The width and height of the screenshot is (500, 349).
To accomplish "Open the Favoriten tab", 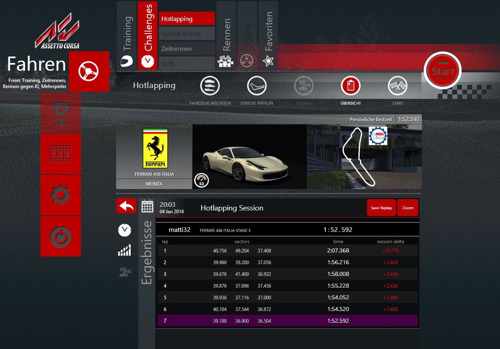I will (x=268, y=36).
